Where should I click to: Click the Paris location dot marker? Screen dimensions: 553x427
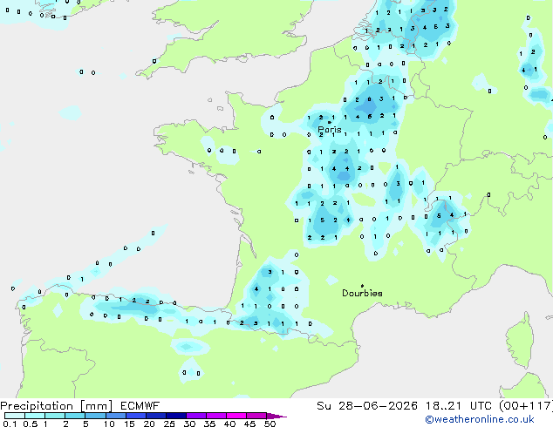pos(330,122)
